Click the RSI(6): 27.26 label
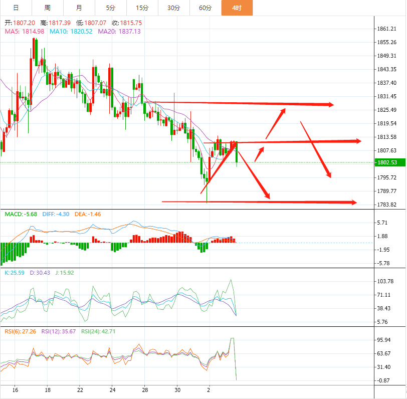Image resolution: width=407 pixels, height=399 pixels. 21,331
